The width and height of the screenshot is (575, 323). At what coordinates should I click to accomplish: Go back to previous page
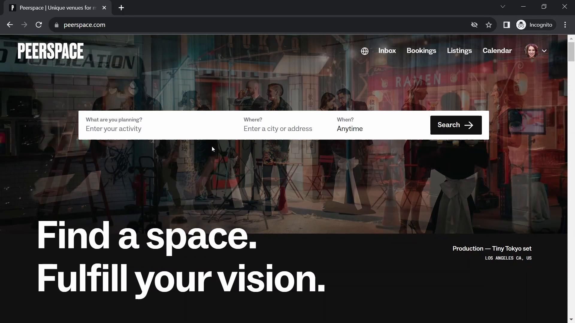pyautogui.click(x=10, y=25)
